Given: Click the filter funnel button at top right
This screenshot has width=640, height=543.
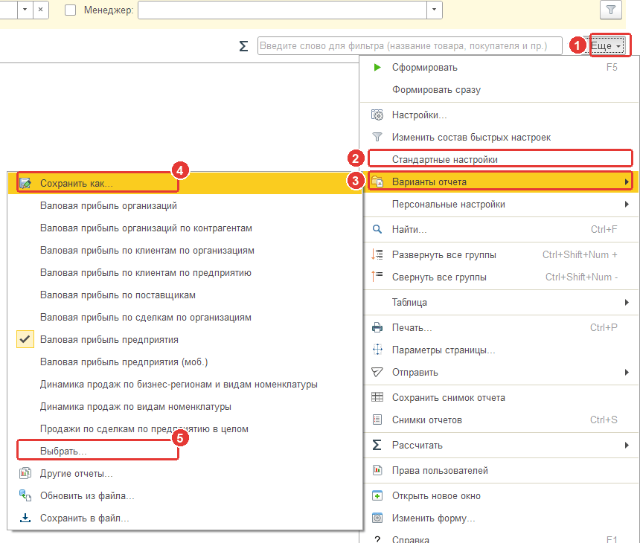Looking at the screenshot, I should (x=611, y=10).
